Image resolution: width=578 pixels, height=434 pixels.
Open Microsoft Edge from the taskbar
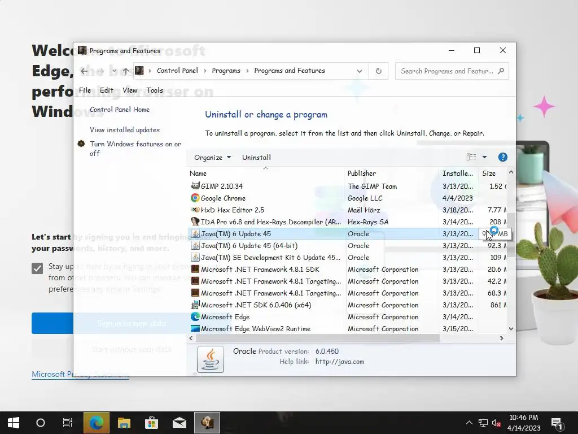96,423
